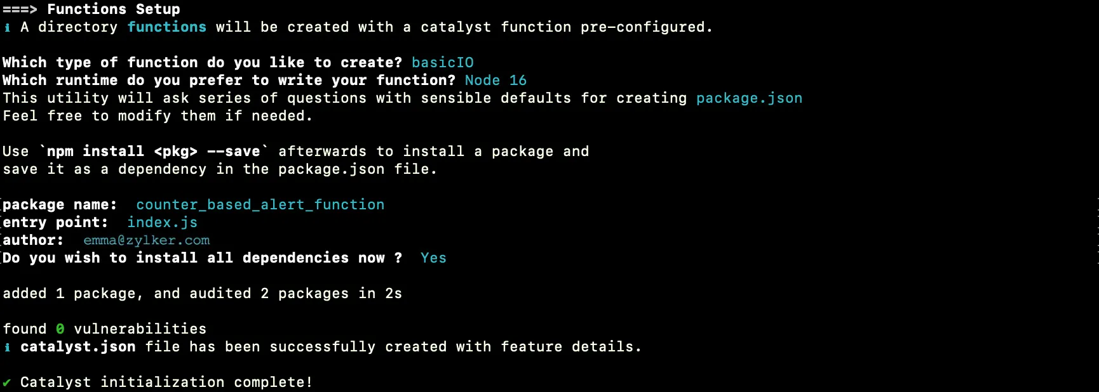Viewport: 1099px width, 392px height.
Task: Click the bold "npm install <pkg> --save" command
Action: 153,152
